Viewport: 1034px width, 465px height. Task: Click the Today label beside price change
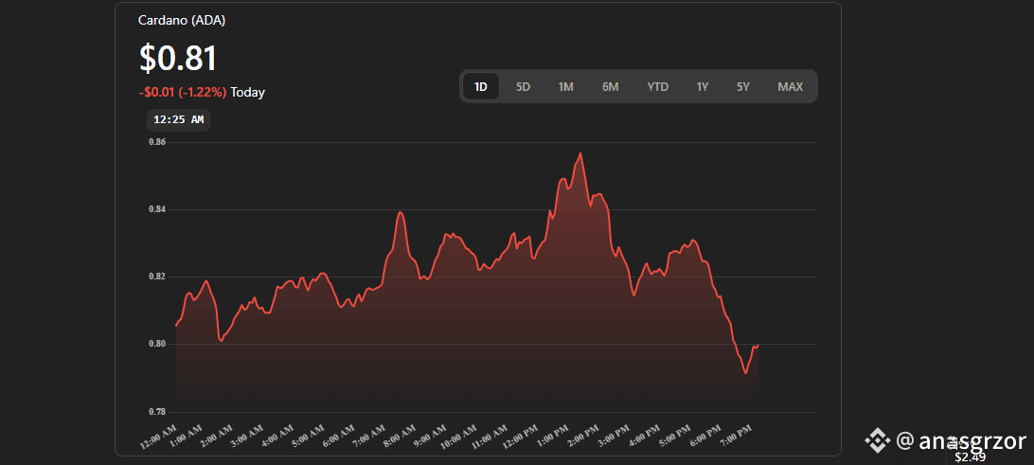tap(247, 93)
